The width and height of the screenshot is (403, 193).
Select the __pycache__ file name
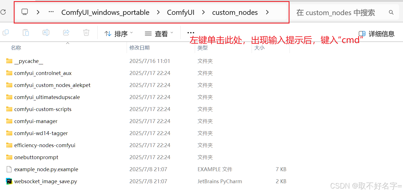pos(29,61)
